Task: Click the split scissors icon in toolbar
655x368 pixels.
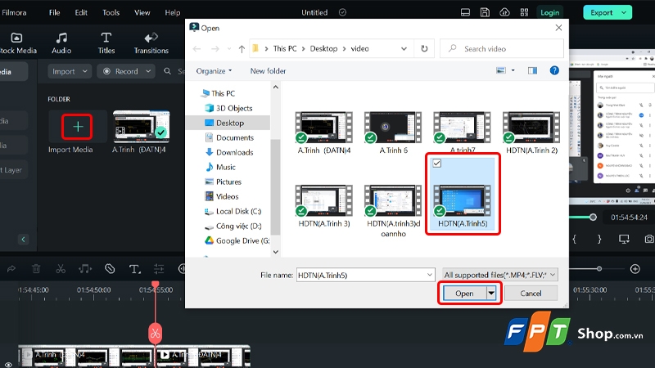Action: 61,269
